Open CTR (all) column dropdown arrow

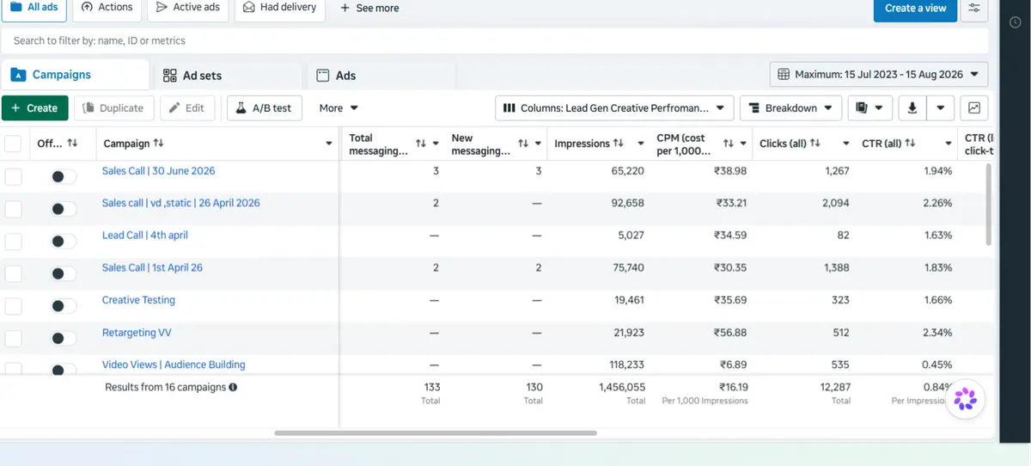pos(949,144)
